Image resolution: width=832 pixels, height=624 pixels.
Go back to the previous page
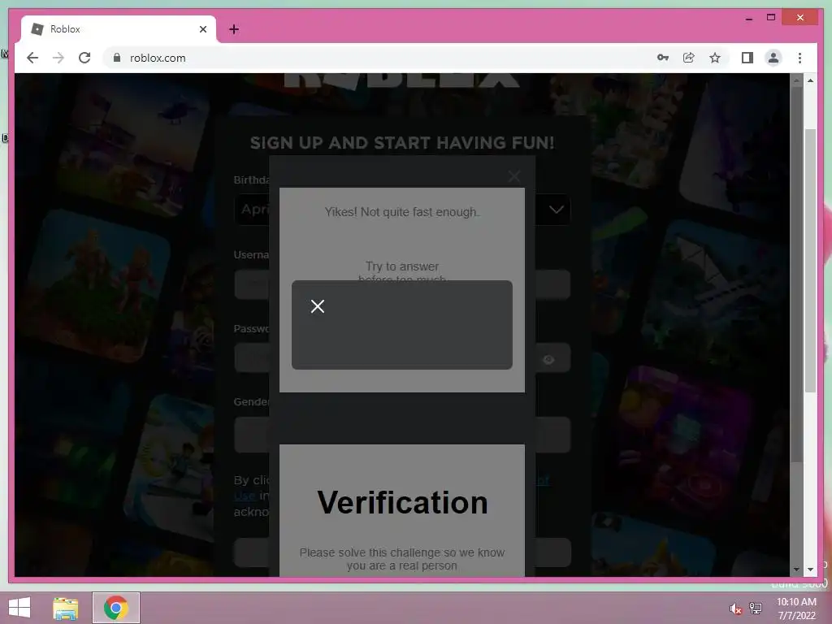click(32, 58)
